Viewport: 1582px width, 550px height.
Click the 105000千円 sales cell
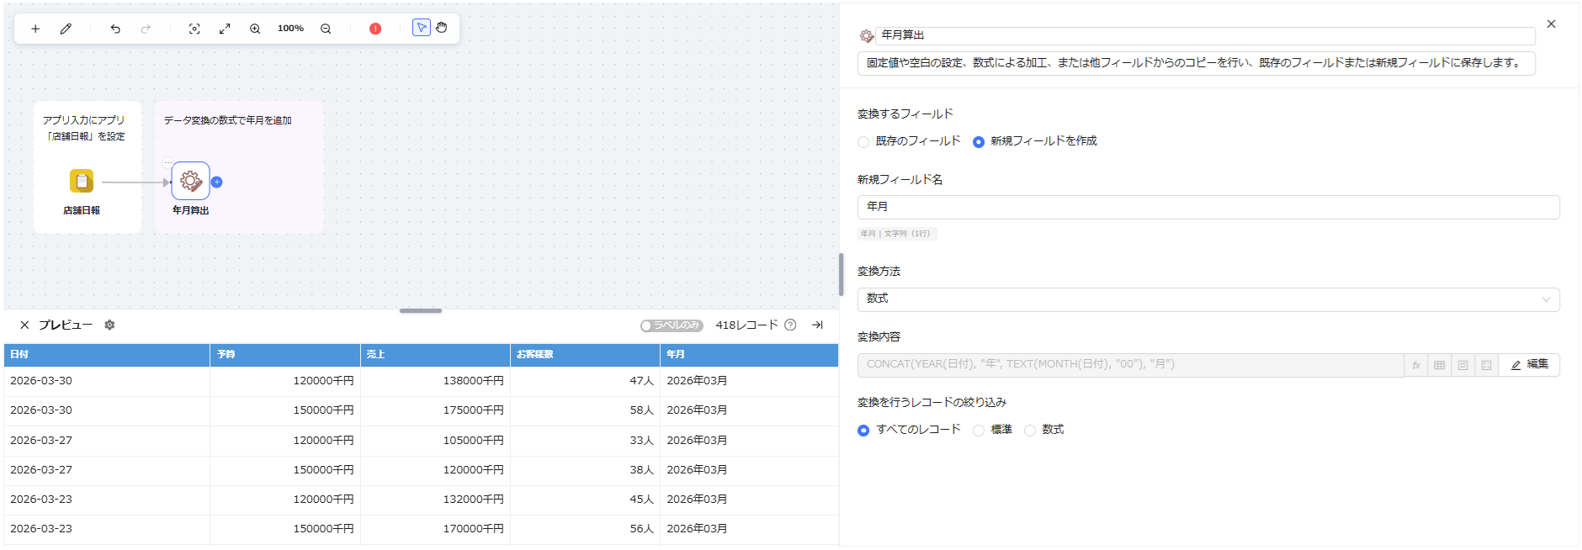474,441
